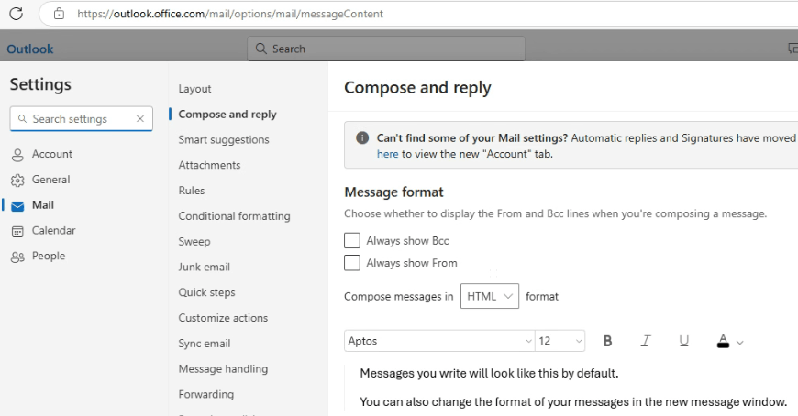Open Sync email settings
This screenshot has width=798, height=416.
204,343
